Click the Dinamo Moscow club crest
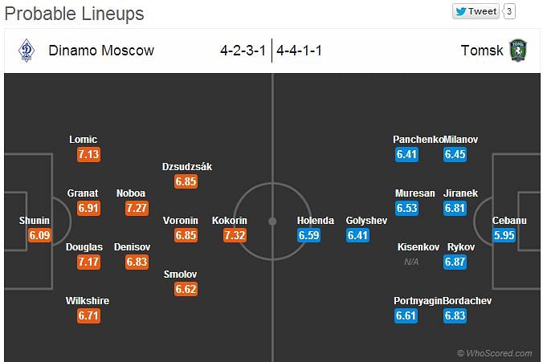543x362 pixels. pyautogui.click(x=27, y=51)
